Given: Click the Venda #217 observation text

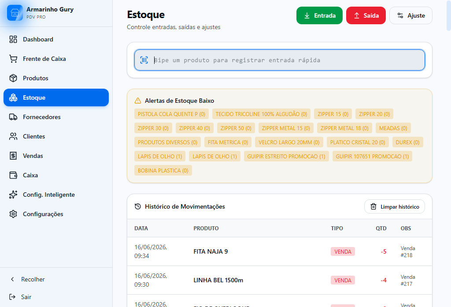Looking at the screenshot, I should coord(408,280).
